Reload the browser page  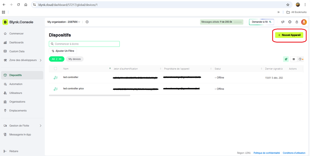(x=18, y=5)
